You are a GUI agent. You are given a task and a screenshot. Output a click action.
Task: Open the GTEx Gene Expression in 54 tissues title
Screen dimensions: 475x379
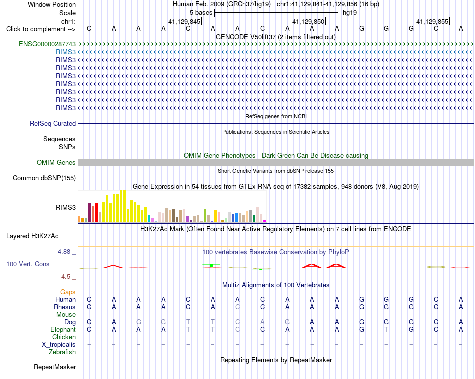pos(276,187)
